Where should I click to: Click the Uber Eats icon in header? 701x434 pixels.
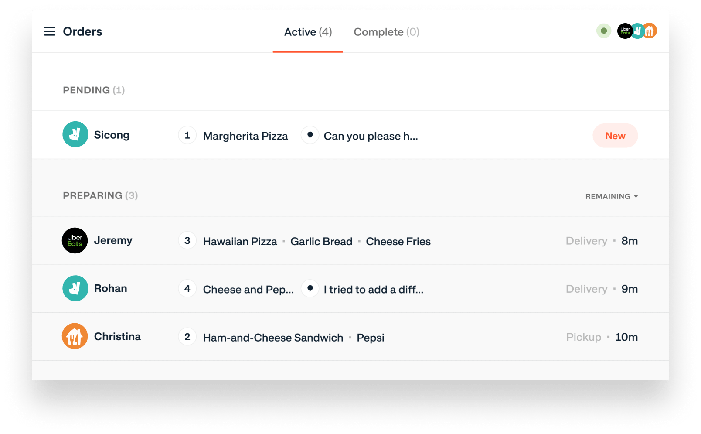[x=624, y=31]
